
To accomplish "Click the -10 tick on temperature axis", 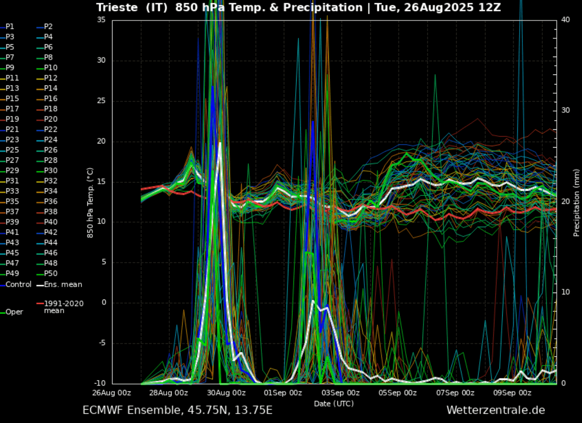I will click(x=100, y=383).
